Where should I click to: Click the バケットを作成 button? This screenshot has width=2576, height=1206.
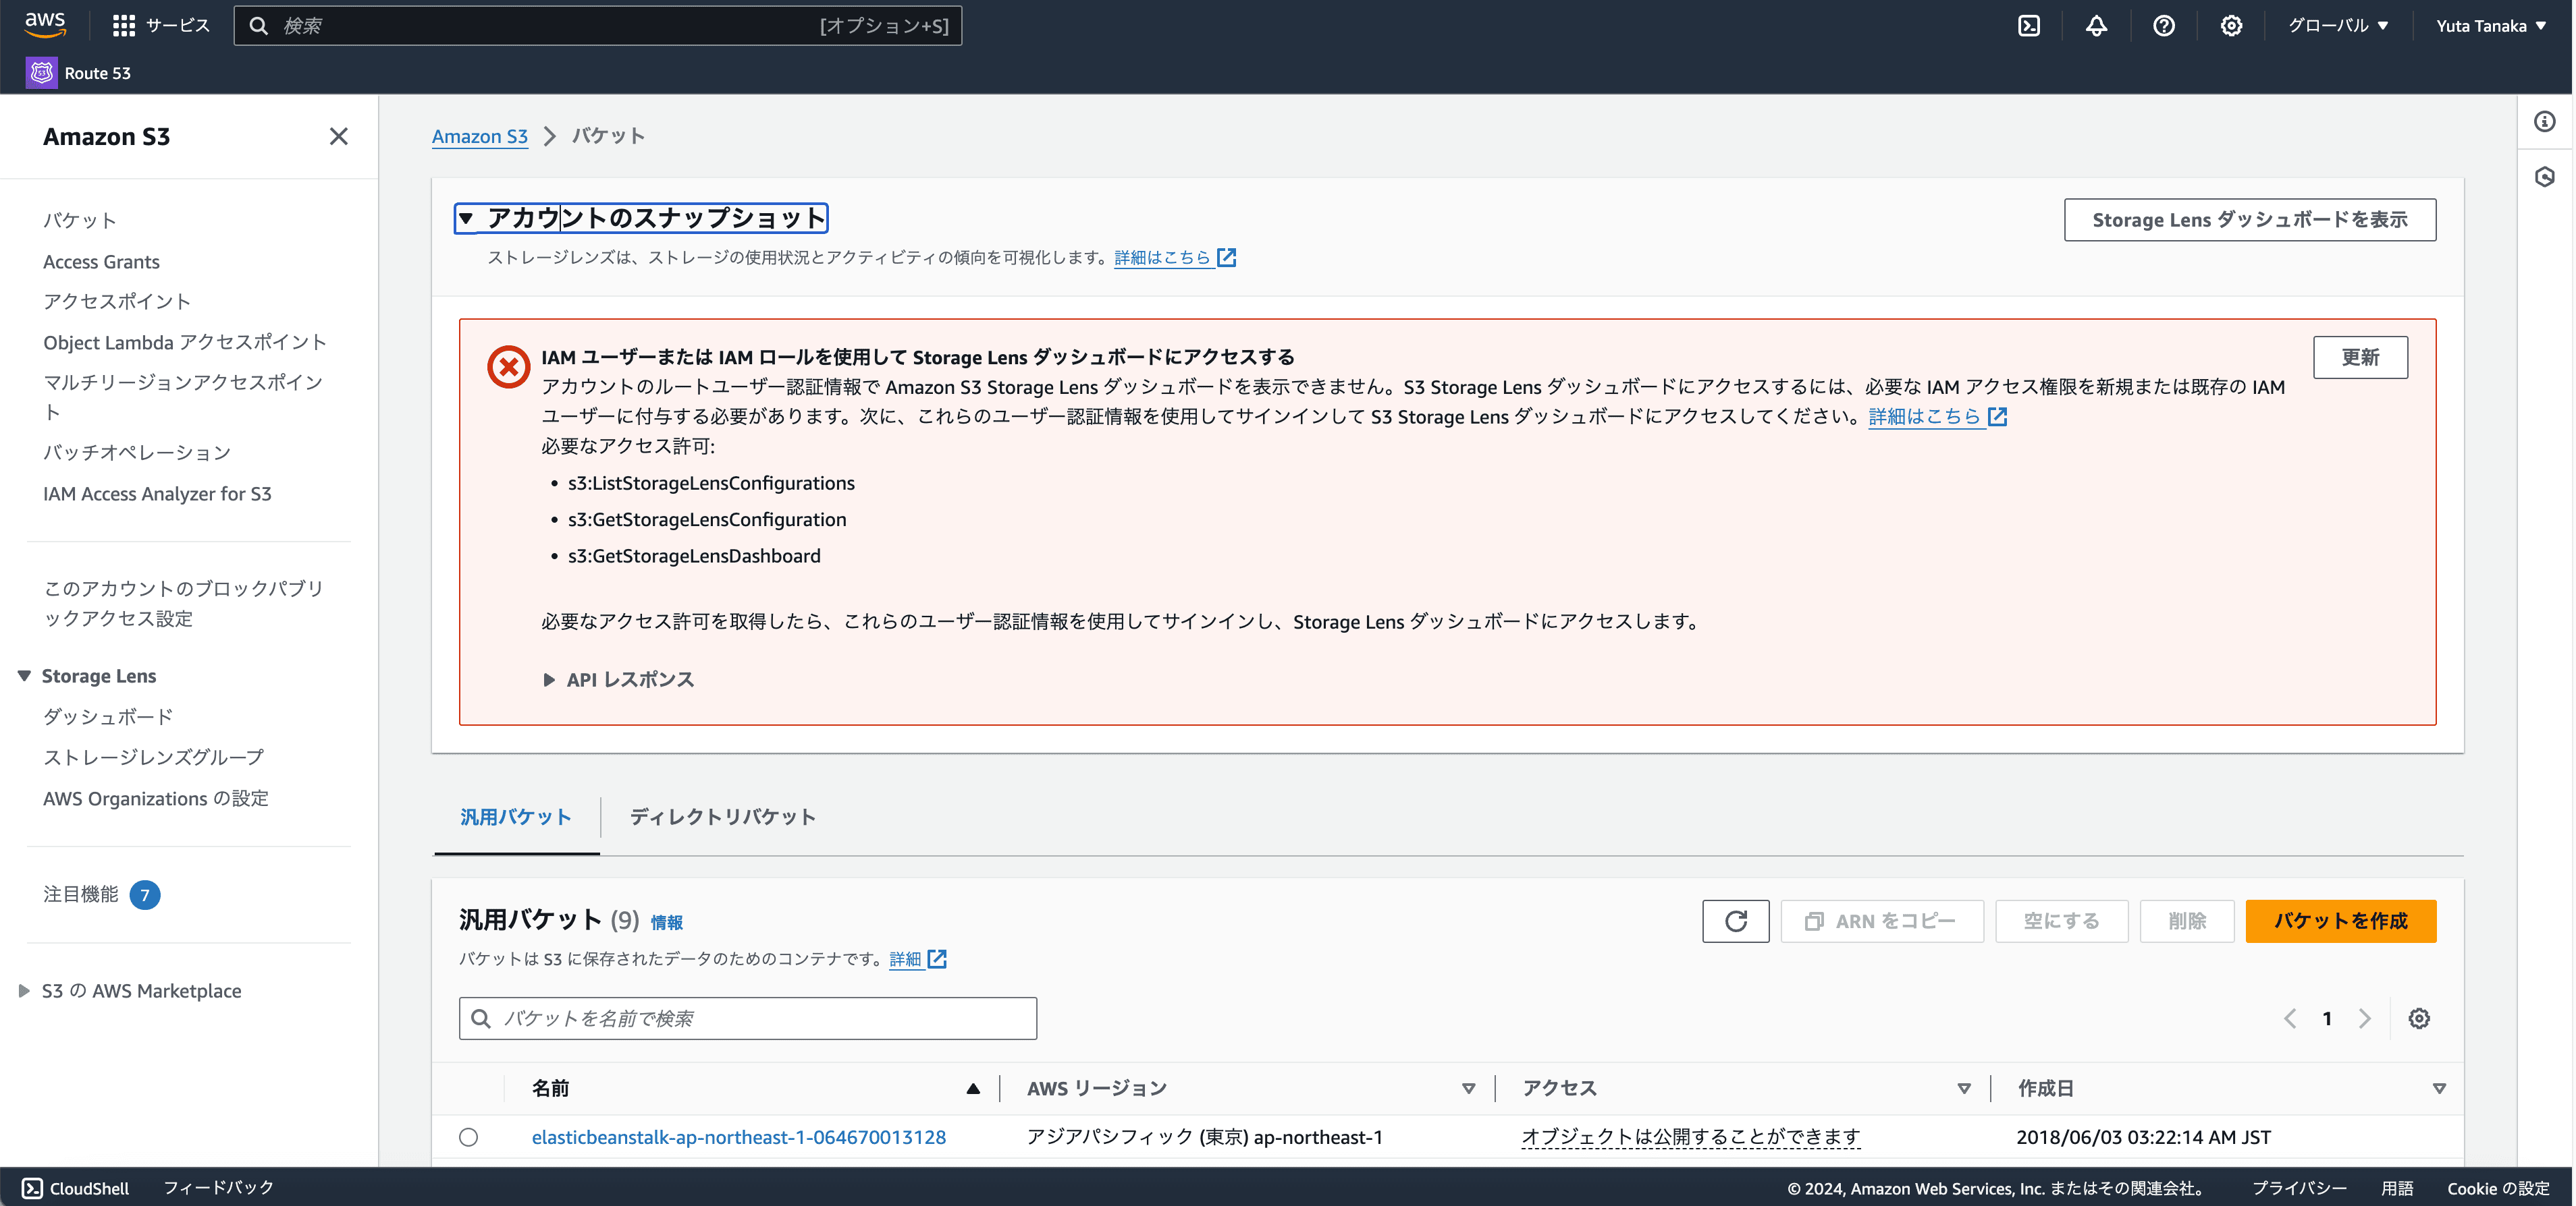(2340, 920)
